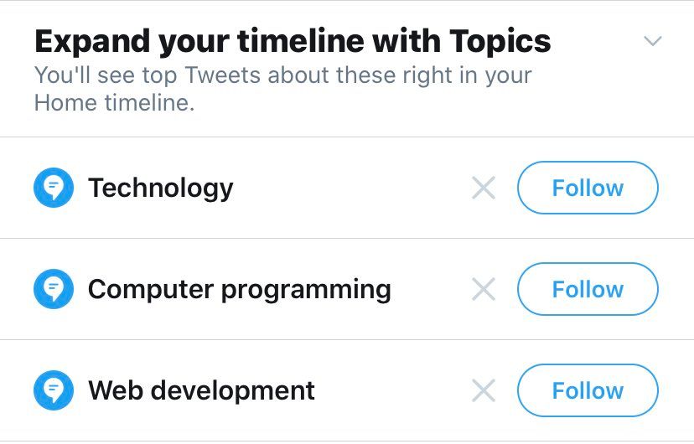Open the Technology topic label
The height and width of the screenshot is (444, 694).
(x=161, y=188)
